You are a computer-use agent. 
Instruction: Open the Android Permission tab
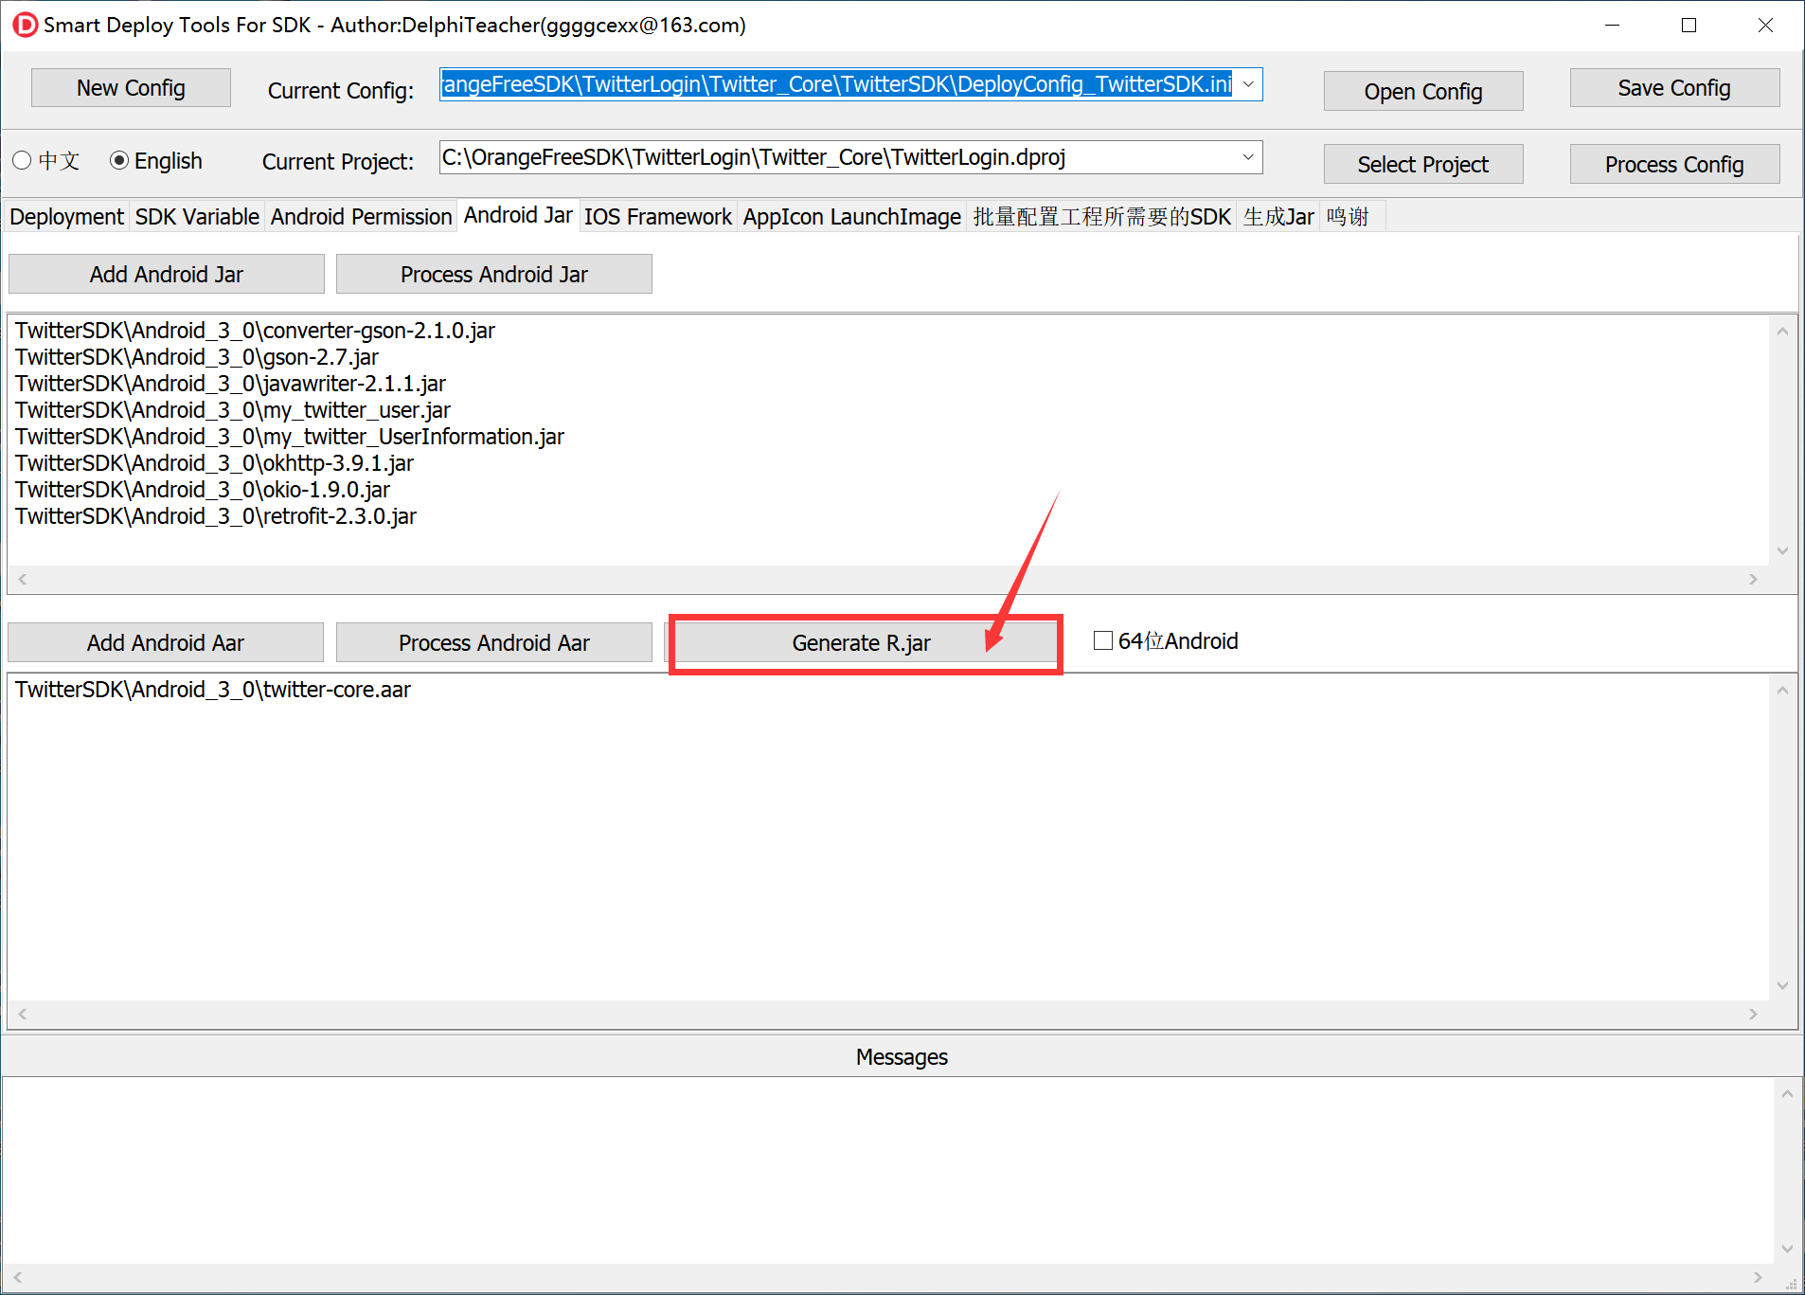(361, 217)
